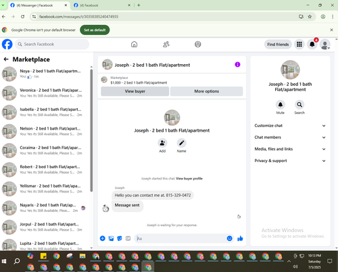Screen dimensions: 338x272
Task: Click the Chrome address bar URL
Action: click(78, 16)
